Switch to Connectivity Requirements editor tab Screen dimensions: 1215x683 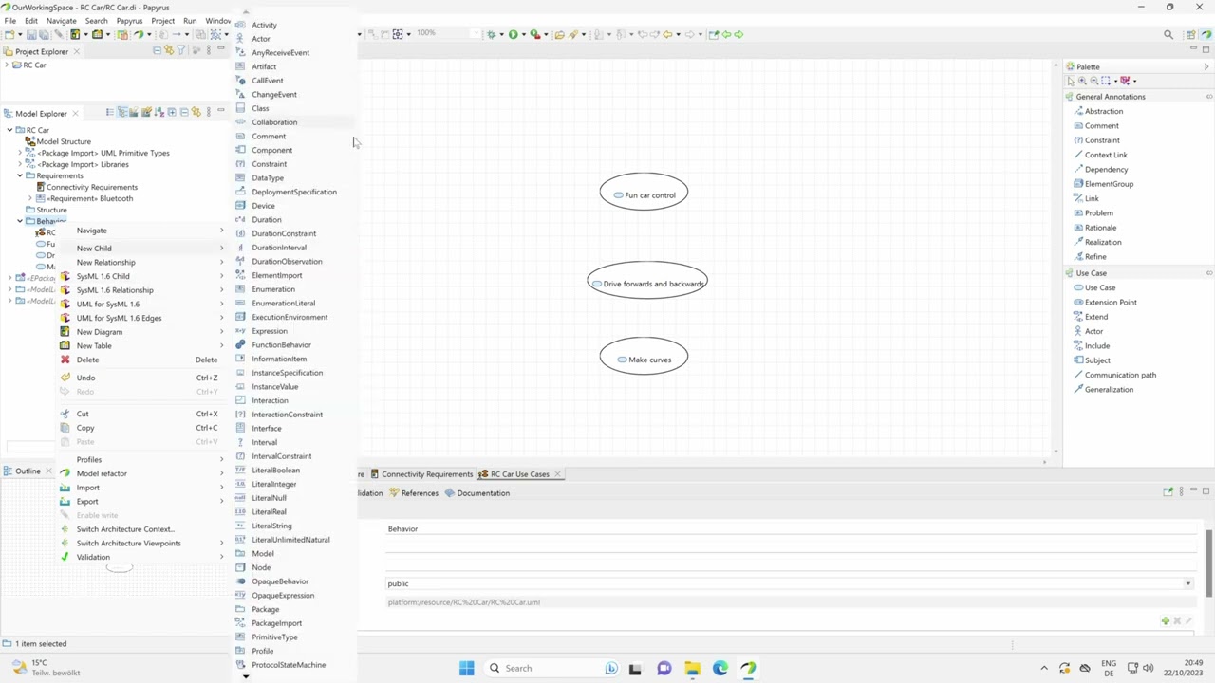tap(421, 474)
